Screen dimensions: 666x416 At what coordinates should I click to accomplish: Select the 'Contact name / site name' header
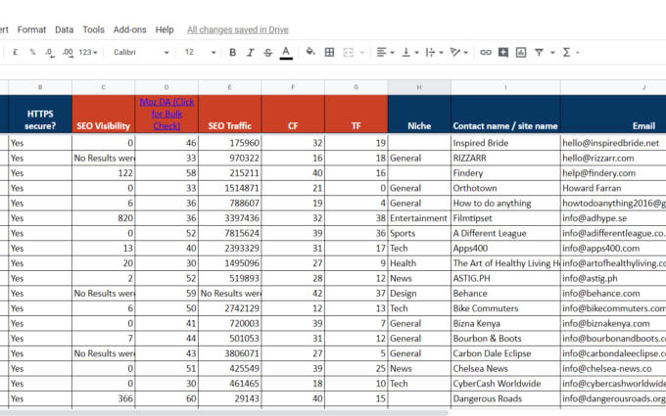505,114
